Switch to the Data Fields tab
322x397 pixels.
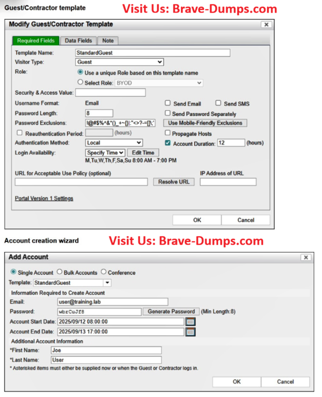click(78, 41)
